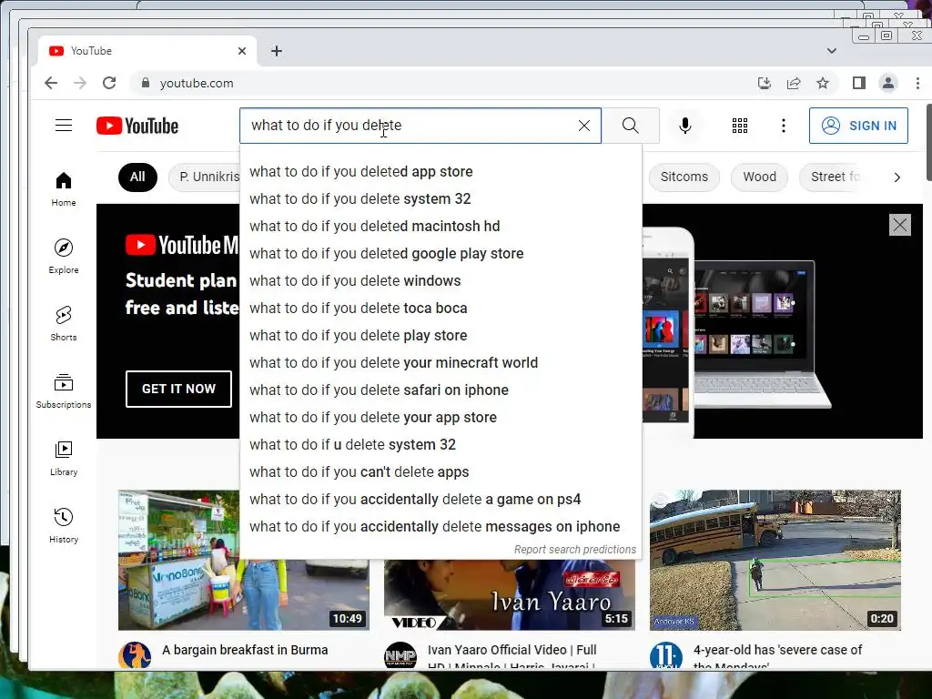Choose suggestion 'deleted google play store'
932x699 pixels.
[441, 253]
